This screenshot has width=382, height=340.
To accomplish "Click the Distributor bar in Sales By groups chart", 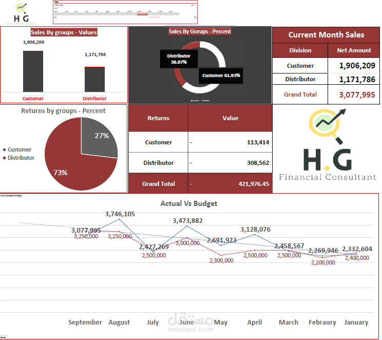I will [95, 80].
